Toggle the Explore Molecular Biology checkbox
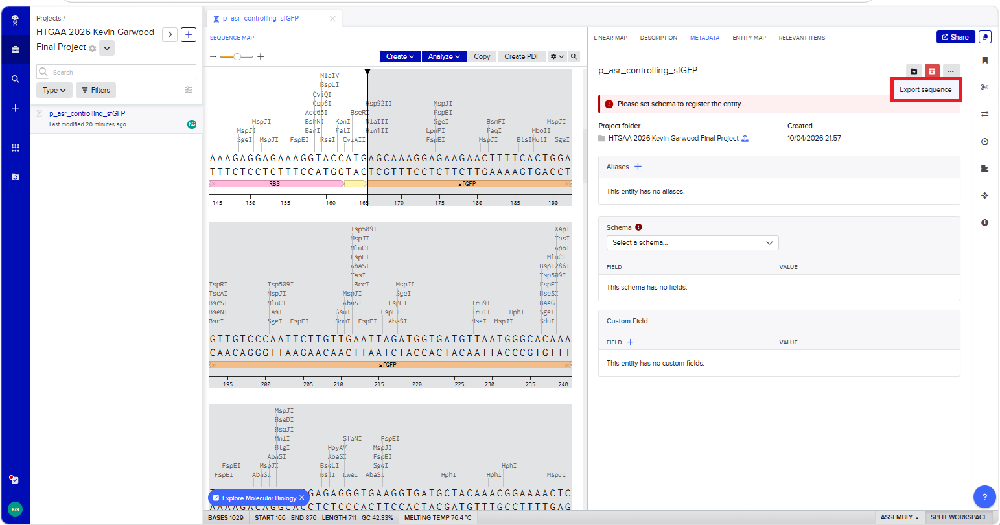Image resolution: width=1000 pixels, height=525 pixels. 216,498
